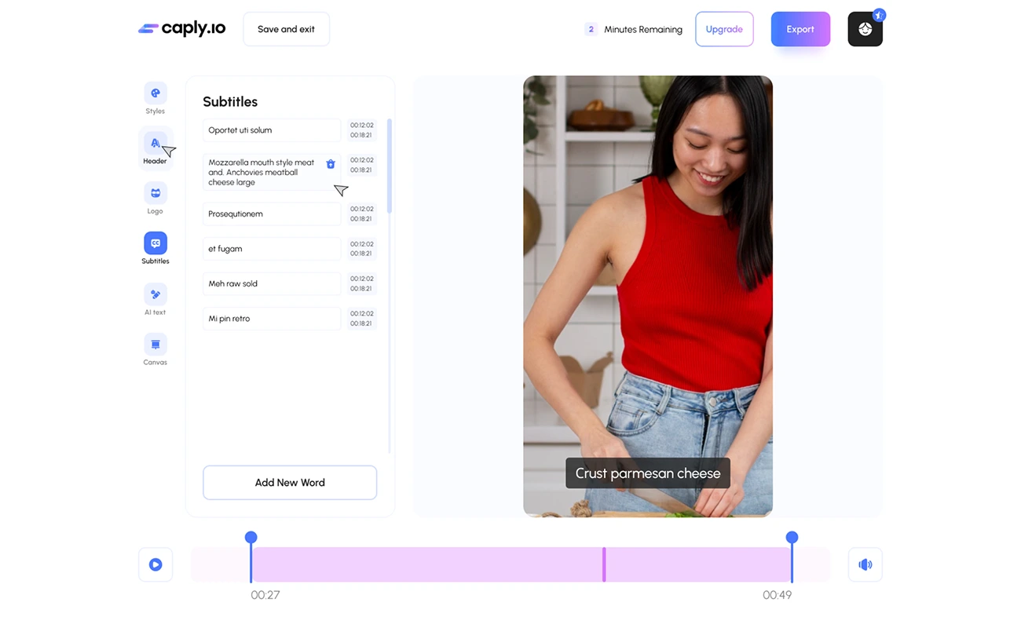This screenshot has width=1021, height=628.
Task: Click the 00:49 end time label
Action: click(x=777, y=595)
